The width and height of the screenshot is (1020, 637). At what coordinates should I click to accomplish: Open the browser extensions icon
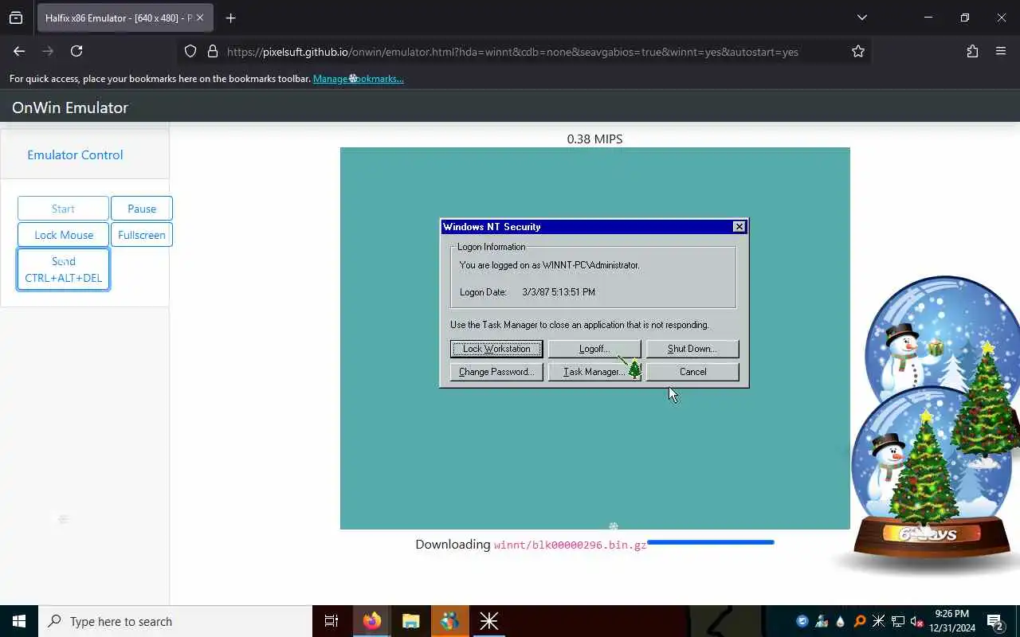click(x=972, y=51)
